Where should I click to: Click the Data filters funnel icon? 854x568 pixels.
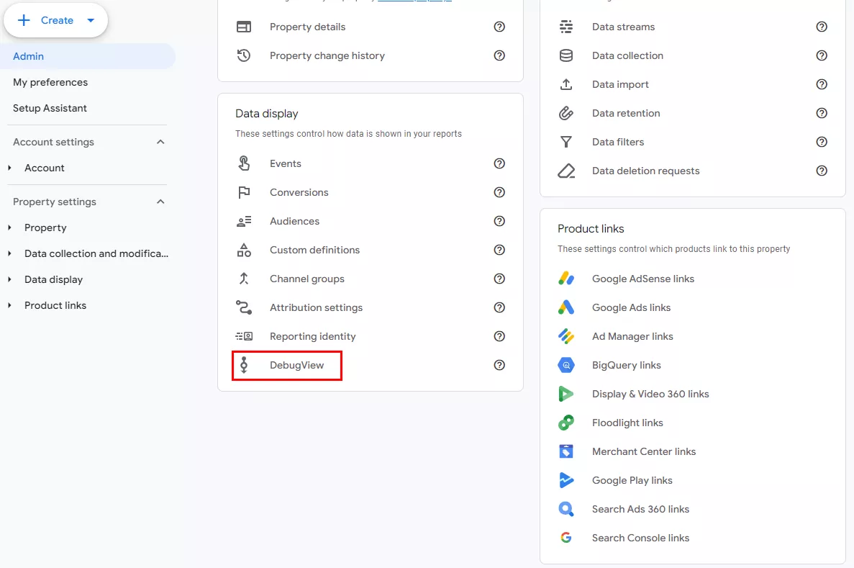(x=566, y=143)
